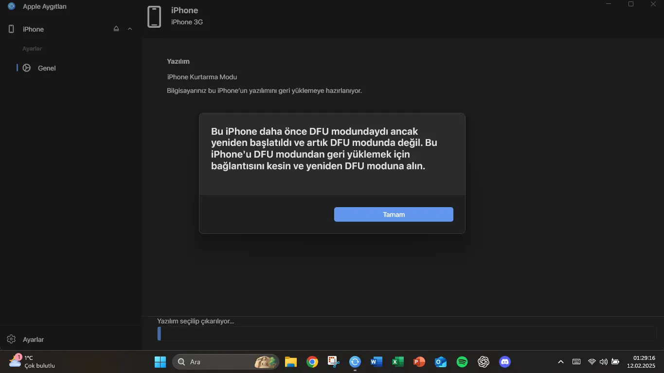664x373 pixels.
Task: Open ChatGPT from taskbar
Action: [484, 362]
